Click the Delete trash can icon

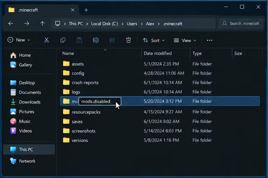pyautogui.click(x=128, y=40)
